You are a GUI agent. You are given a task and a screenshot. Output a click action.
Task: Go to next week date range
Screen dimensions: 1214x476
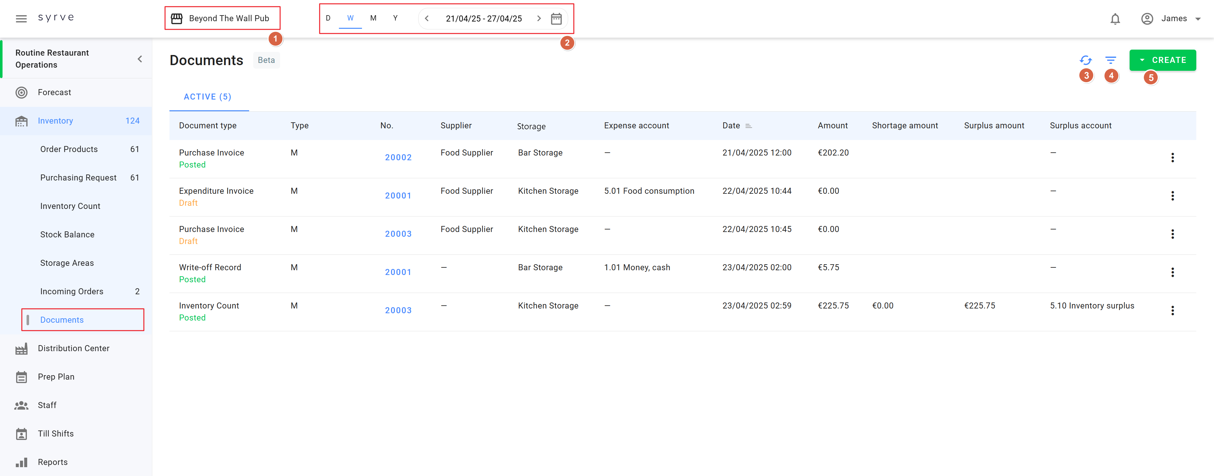[539, 19]
